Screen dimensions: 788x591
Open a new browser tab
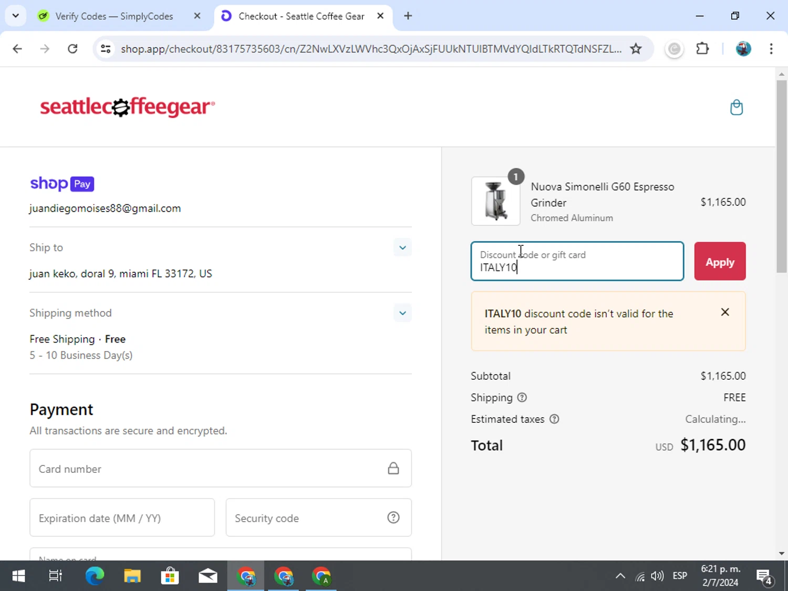coord(408,16)
